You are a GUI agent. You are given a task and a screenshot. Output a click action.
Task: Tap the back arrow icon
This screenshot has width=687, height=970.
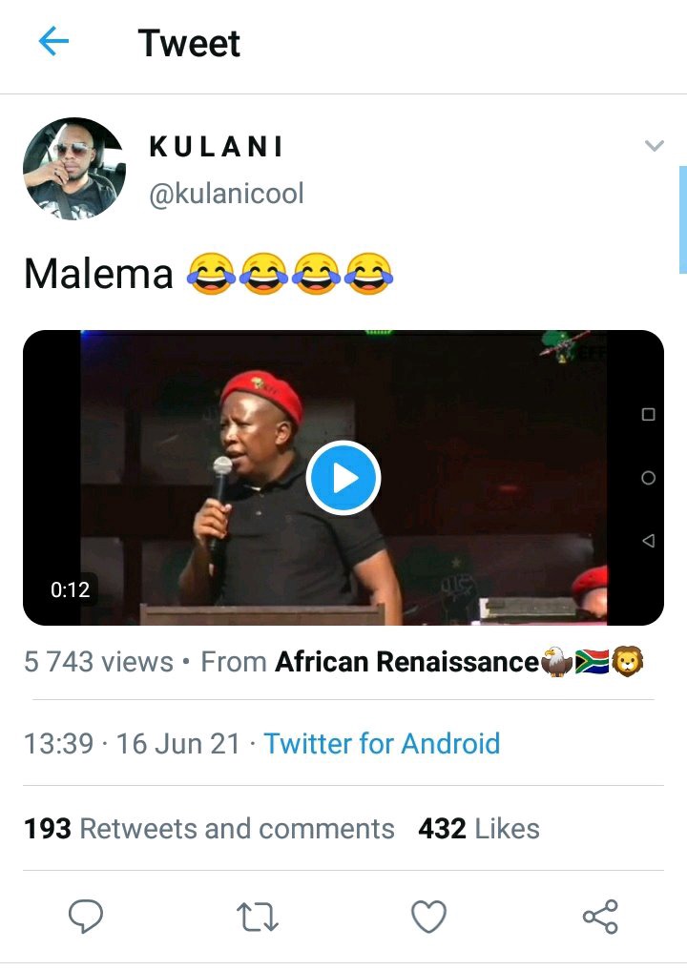pyautogui.click(x=53, y=42)
